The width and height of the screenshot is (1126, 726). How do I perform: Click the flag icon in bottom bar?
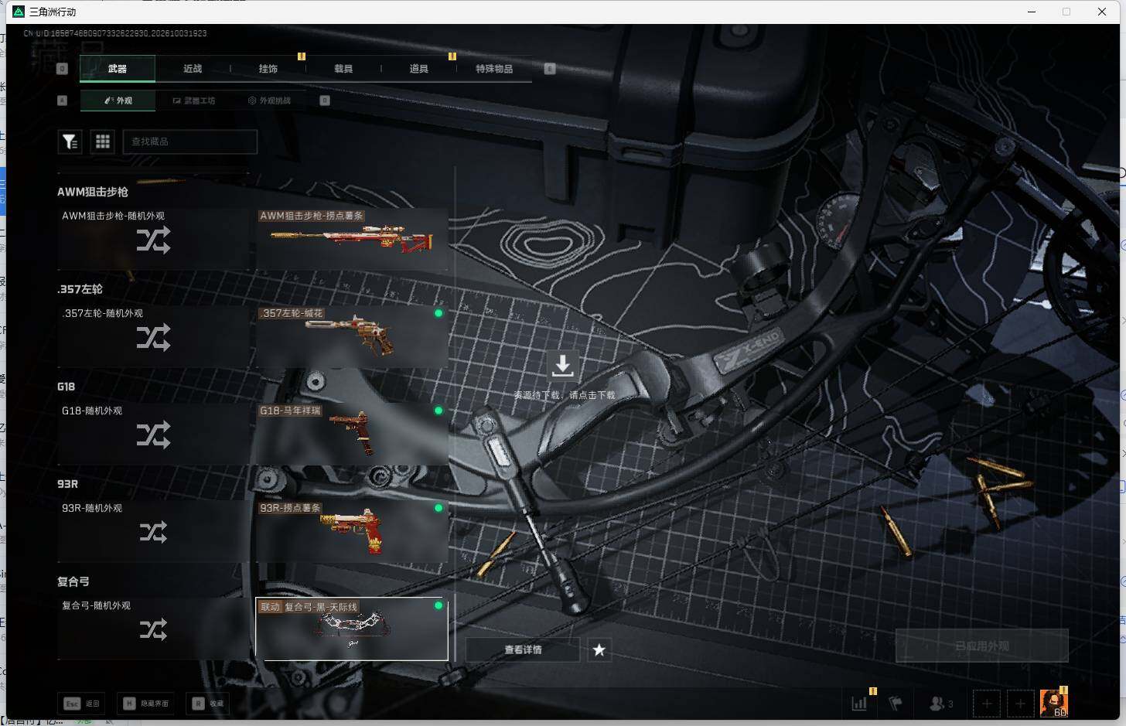pyautogui.click(x=896, y=704)
